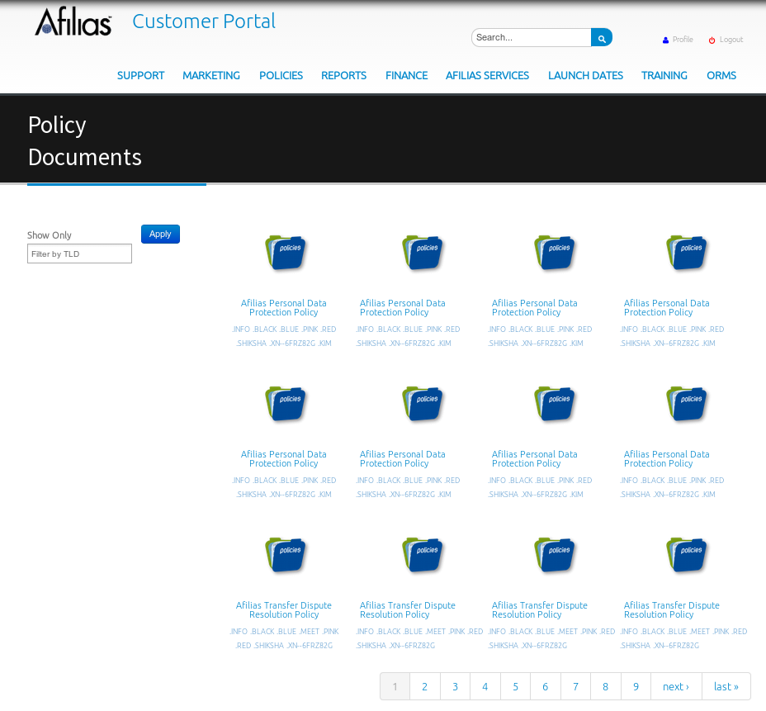Click the red power icon beside Logout
Viewport: 766px width, 711px height.
pos(712,40)
